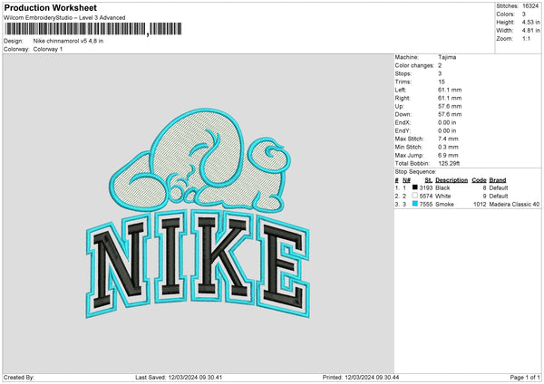Click the Total Bobbin value 125.29ft
Image resolution: width=544 pixels, height=384 pixels.
(x=449, y=163)
